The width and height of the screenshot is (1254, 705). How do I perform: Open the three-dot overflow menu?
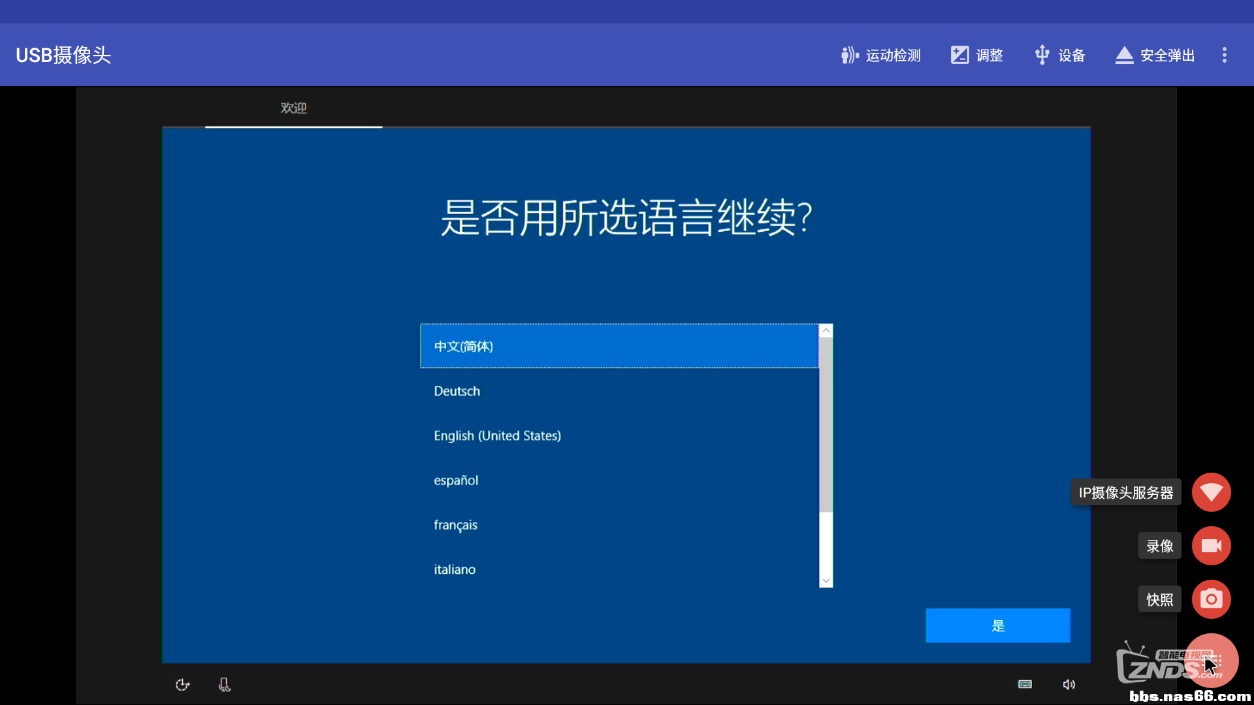click(x=1225, y=55)
